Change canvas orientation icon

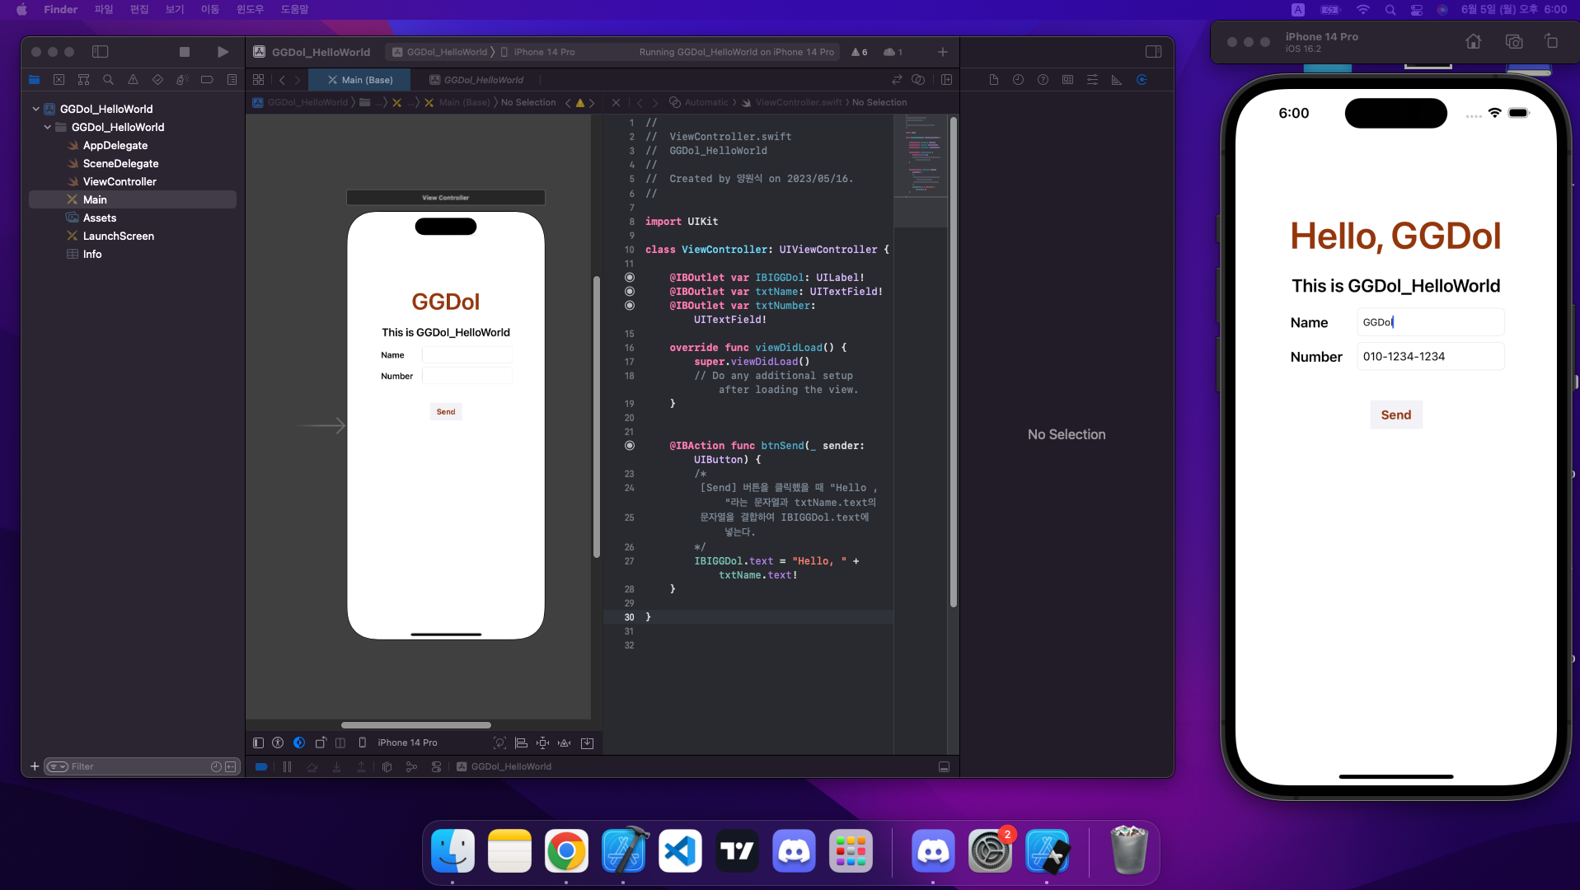point(321,743)
